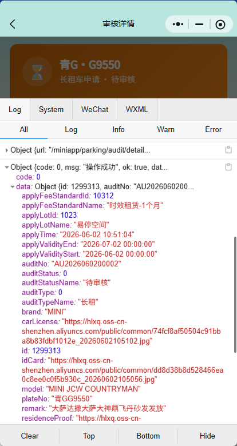Image resolution: width=237 pixels, height=446 pixels.
Task: Click the auditType property row
Action: click(x=42, y=292)
